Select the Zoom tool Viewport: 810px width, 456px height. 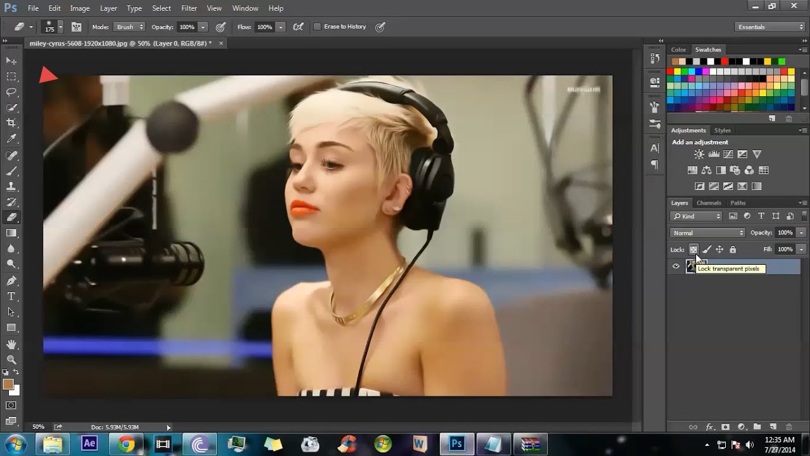[11, 360]
